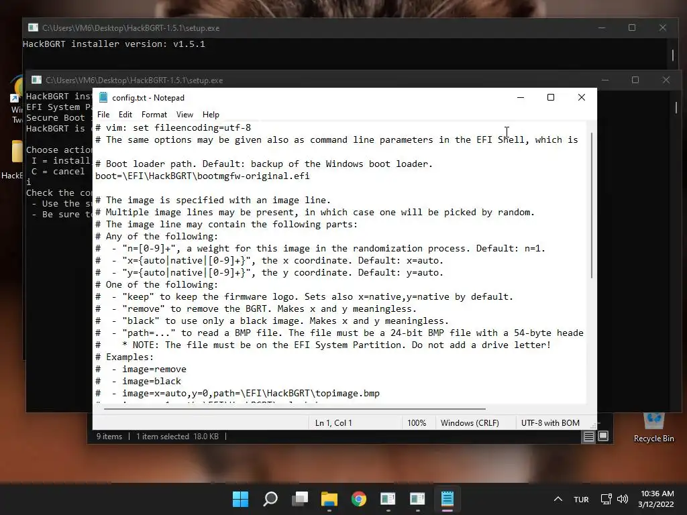Open the Windows Start menu
This screenshot has height=515, width=687.
pyautogui.click(x=241, y=499)
